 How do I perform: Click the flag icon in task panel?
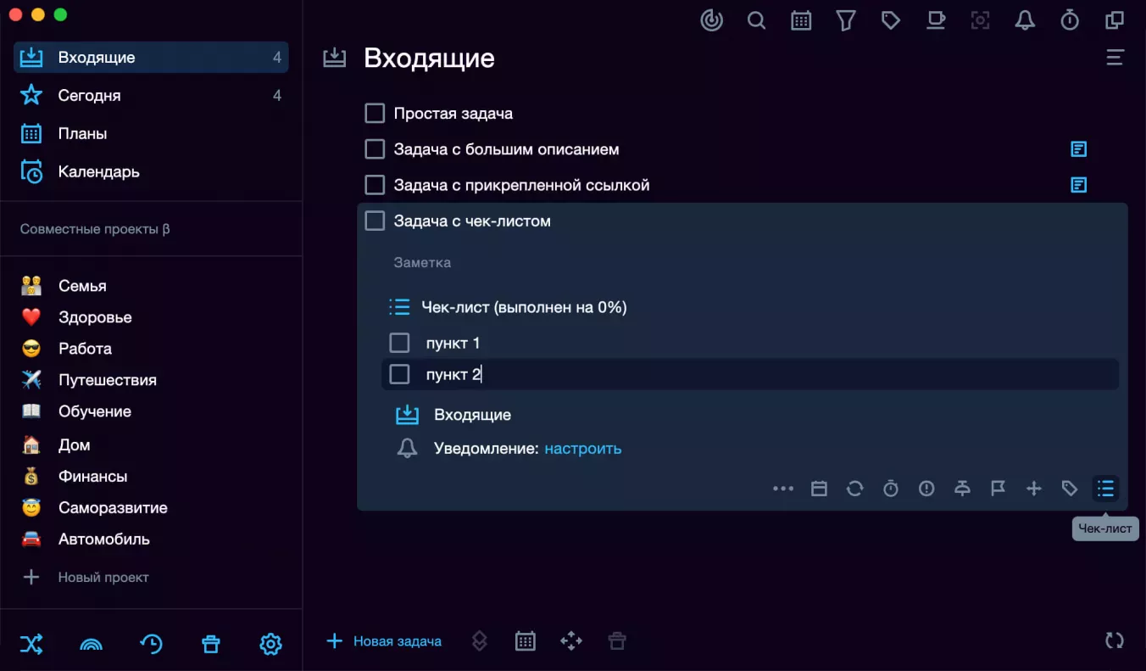998,489
